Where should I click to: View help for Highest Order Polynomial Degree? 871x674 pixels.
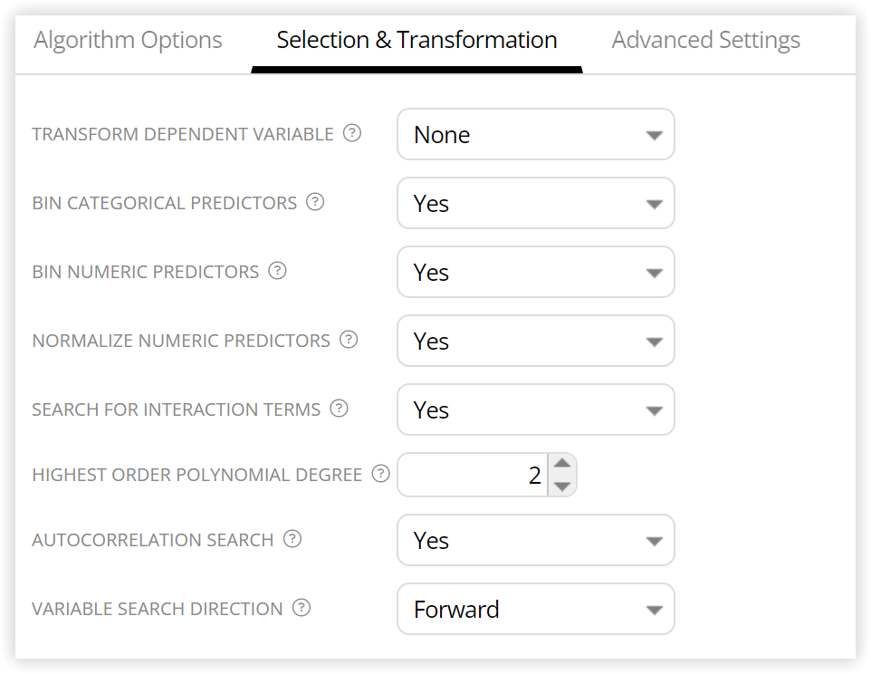pos(380,474)
